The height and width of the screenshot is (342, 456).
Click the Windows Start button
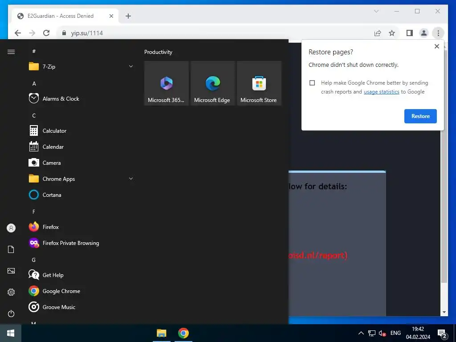click(x=11, y=333)
